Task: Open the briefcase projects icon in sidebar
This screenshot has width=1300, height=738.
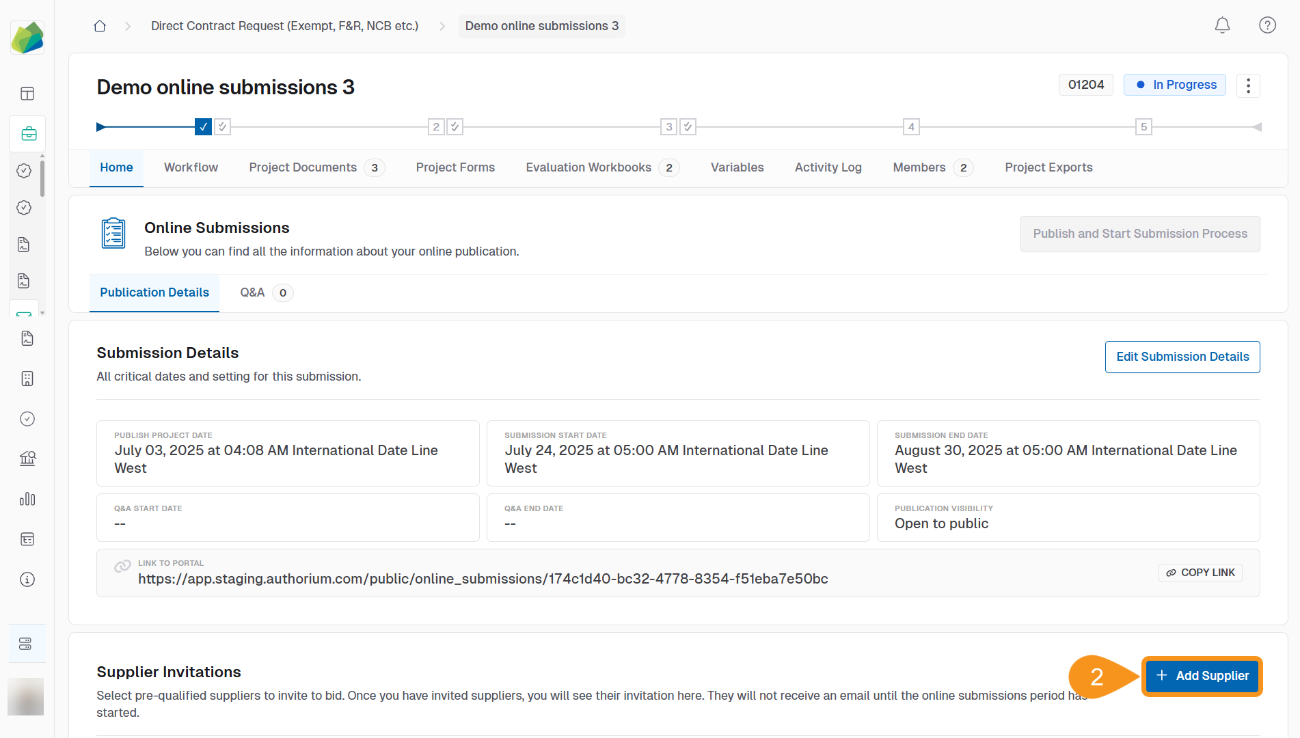Action: pos(28,134)
